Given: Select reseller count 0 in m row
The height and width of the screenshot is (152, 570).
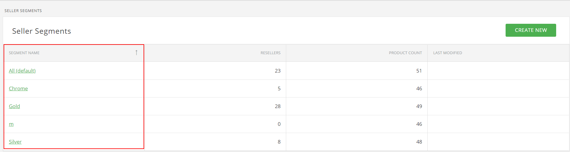Looking at the screenshot, I should tap(279, 124).
